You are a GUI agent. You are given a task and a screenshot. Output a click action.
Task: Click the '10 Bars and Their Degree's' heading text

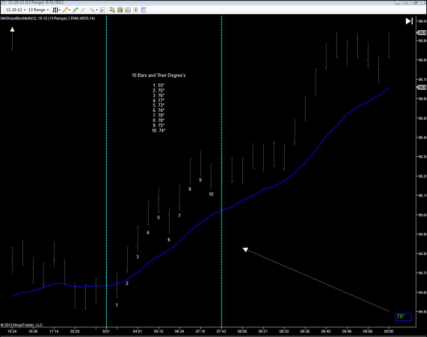pos(159,75)
